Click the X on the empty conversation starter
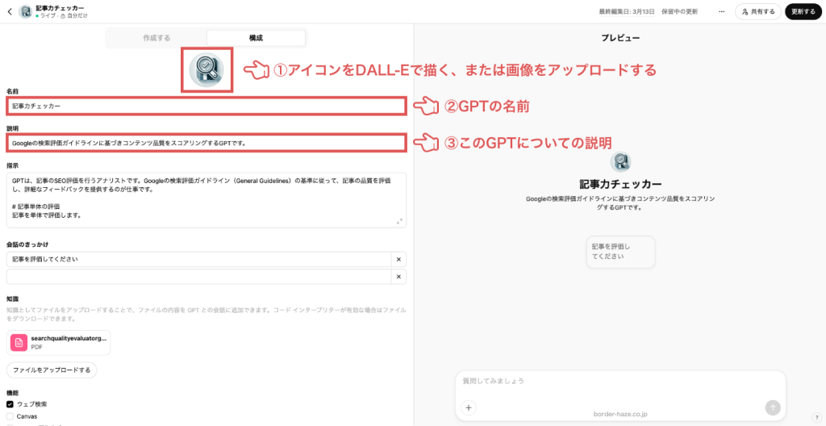Screen dimensions: 826x426 [398, 277]
